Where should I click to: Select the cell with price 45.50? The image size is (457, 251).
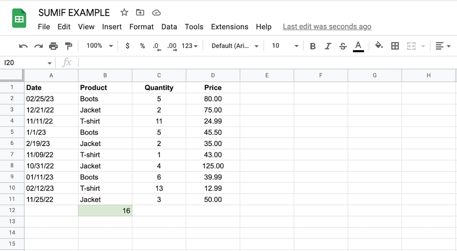[x=213, y=132]
